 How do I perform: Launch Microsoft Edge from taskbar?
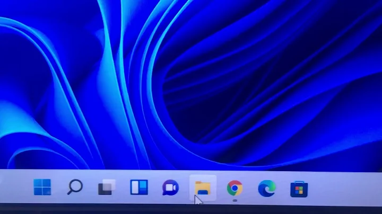tap(267, 189)
